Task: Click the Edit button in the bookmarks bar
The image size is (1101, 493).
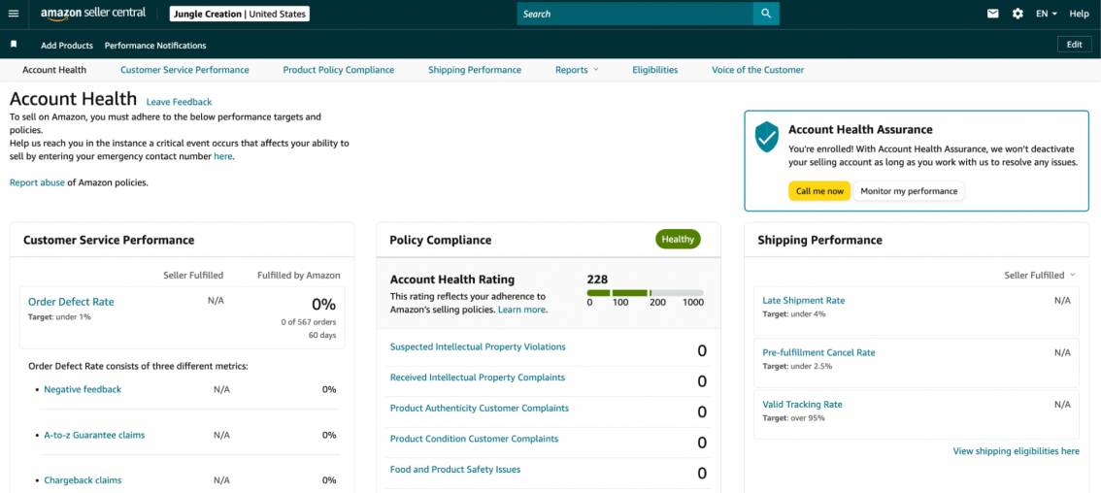Action: [x=1075, y=45]
